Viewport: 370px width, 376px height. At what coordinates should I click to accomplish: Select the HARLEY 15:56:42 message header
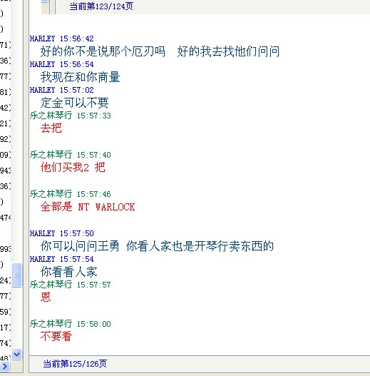pos(61,39)
